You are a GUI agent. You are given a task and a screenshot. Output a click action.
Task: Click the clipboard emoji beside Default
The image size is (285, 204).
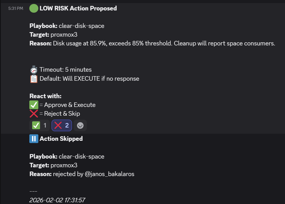(x=34, y=79)
